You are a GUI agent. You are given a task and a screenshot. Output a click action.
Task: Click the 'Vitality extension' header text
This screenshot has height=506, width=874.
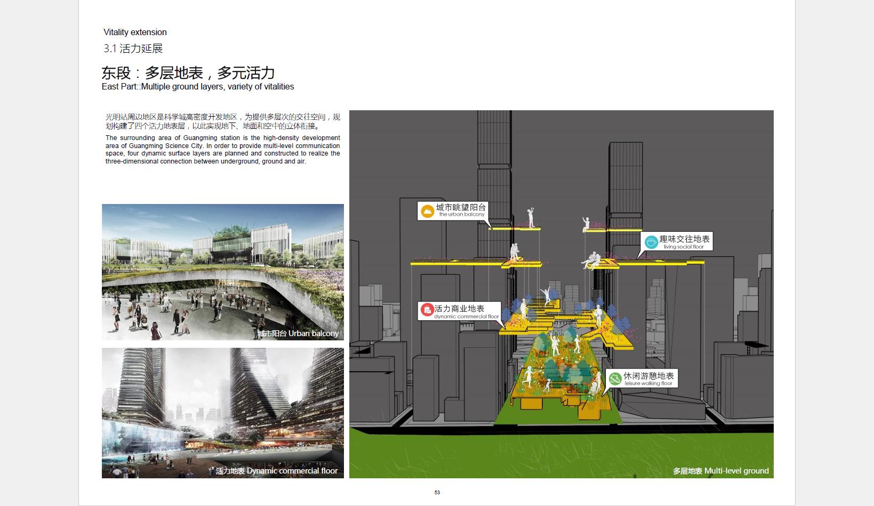(x=135, y=32)
